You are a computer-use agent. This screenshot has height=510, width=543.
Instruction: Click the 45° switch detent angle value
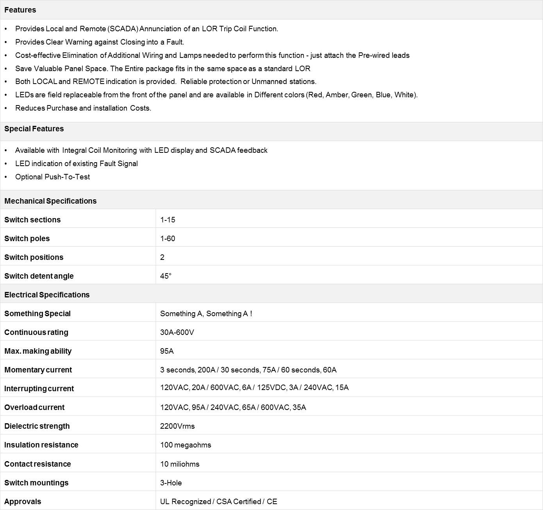tap(166, 276)
